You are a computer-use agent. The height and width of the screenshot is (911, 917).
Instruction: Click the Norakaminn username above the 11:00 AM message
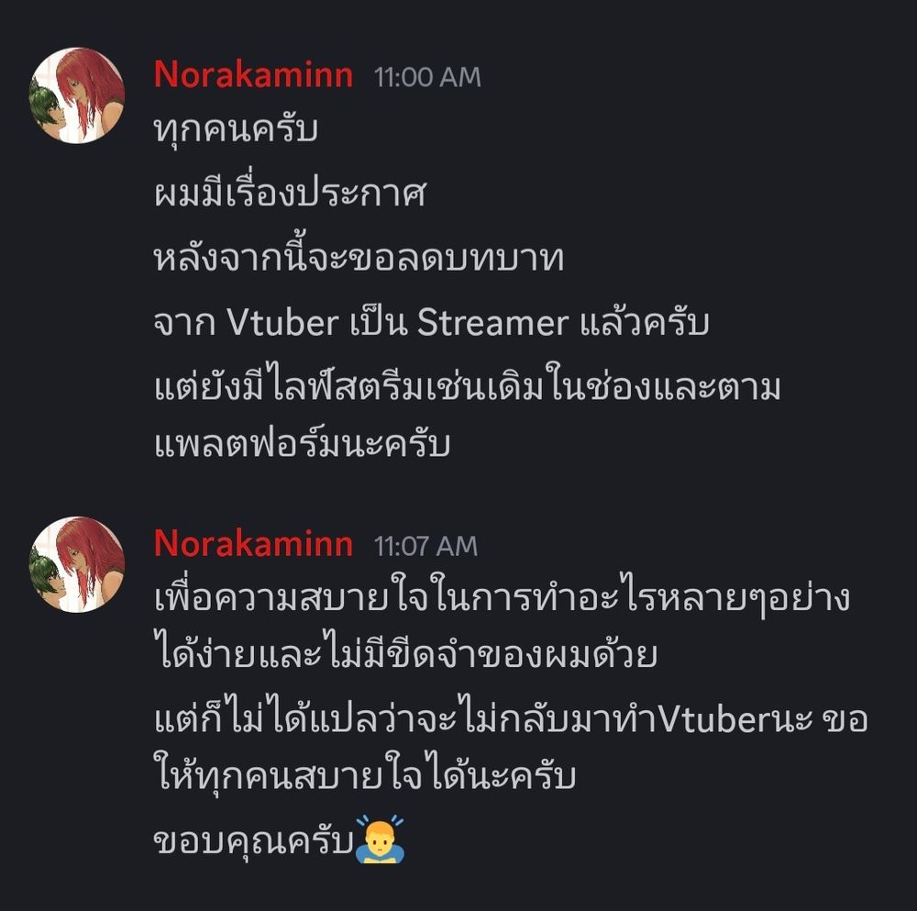[253, 75]
